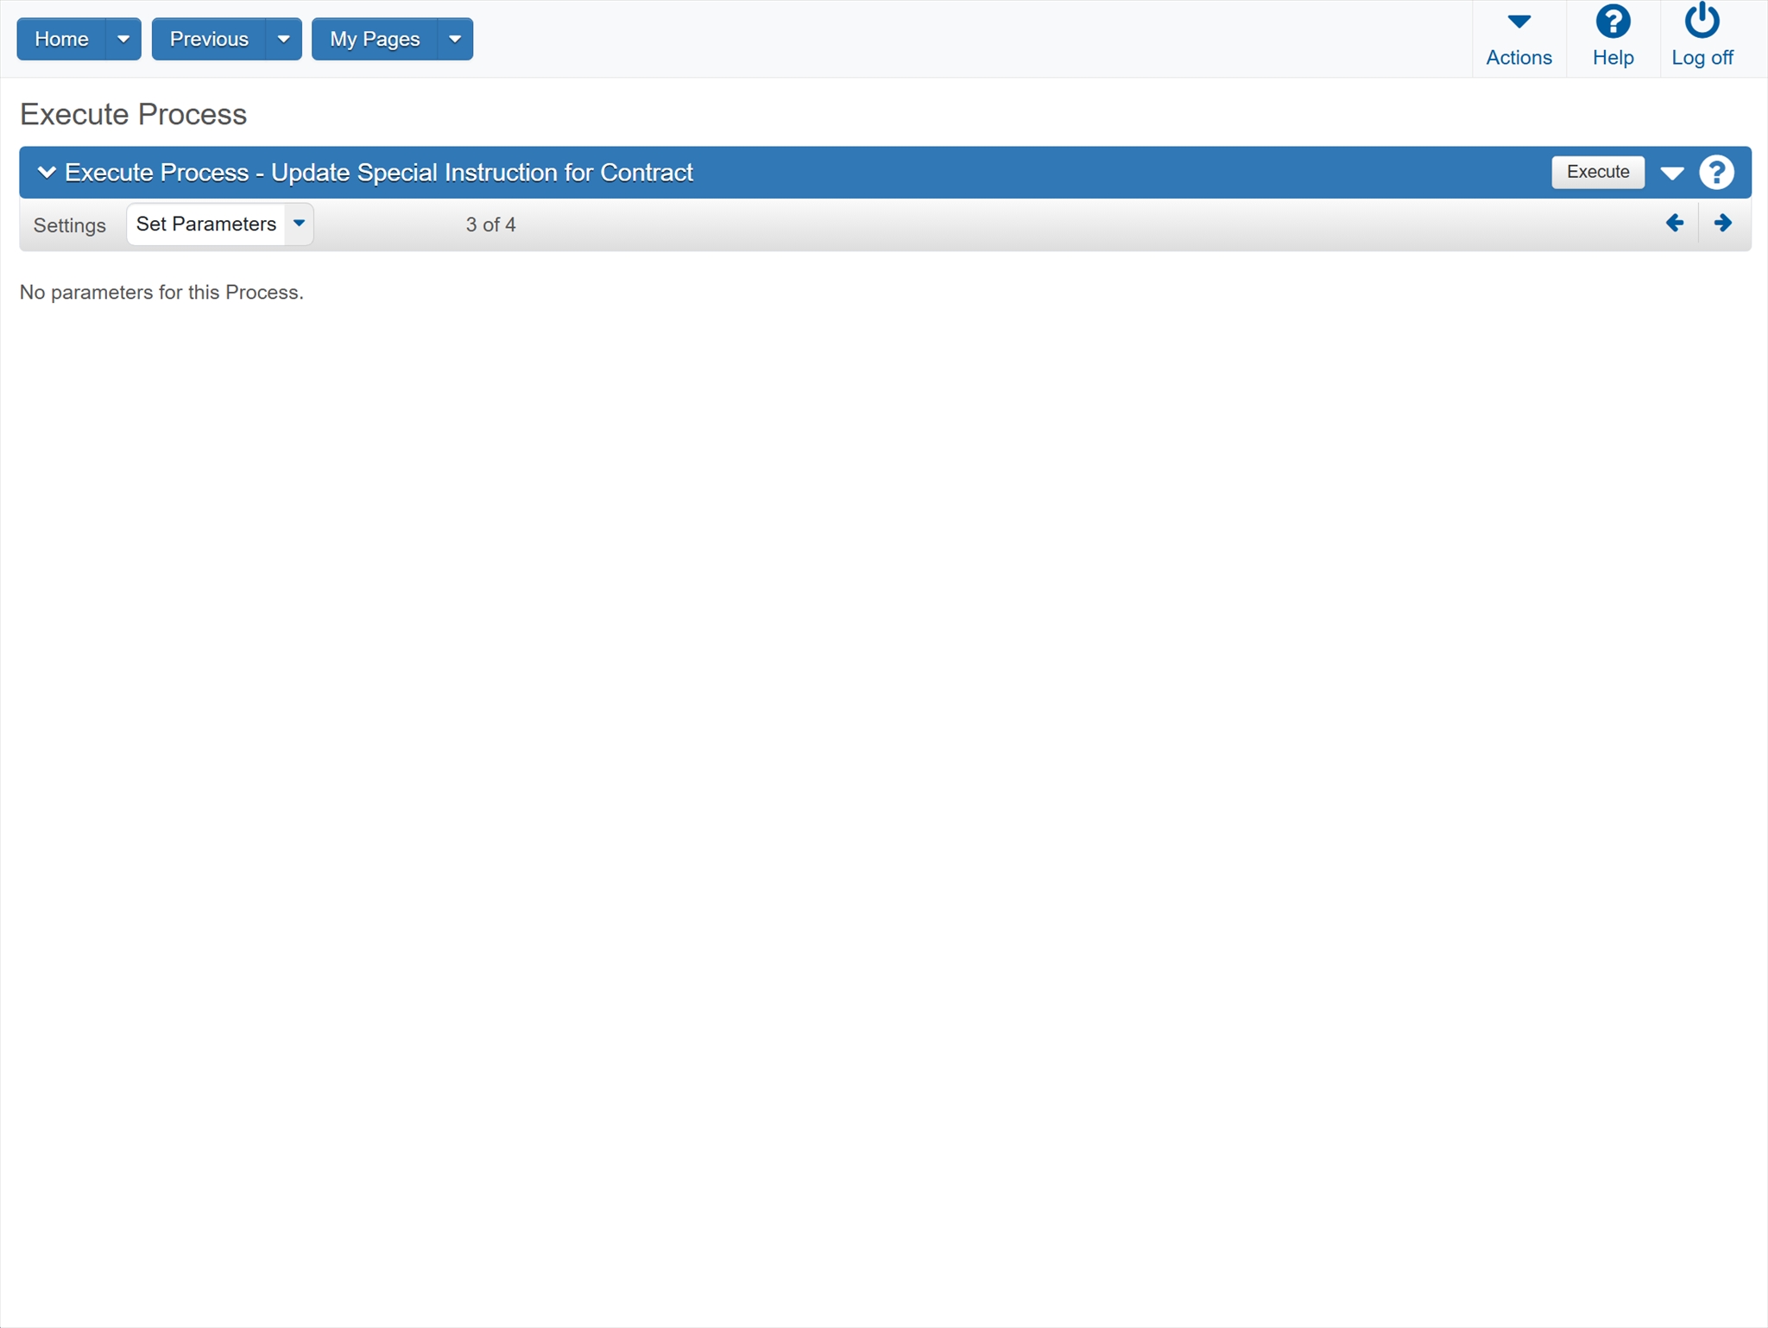The width and height of the screenshot is (1768, 1328).
Task: Click the Settings label
Action: click(69, 225)
